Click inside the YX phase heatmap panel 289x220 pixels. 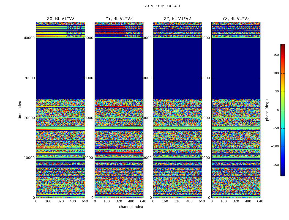pyautogui.click(x=236, y=110)
